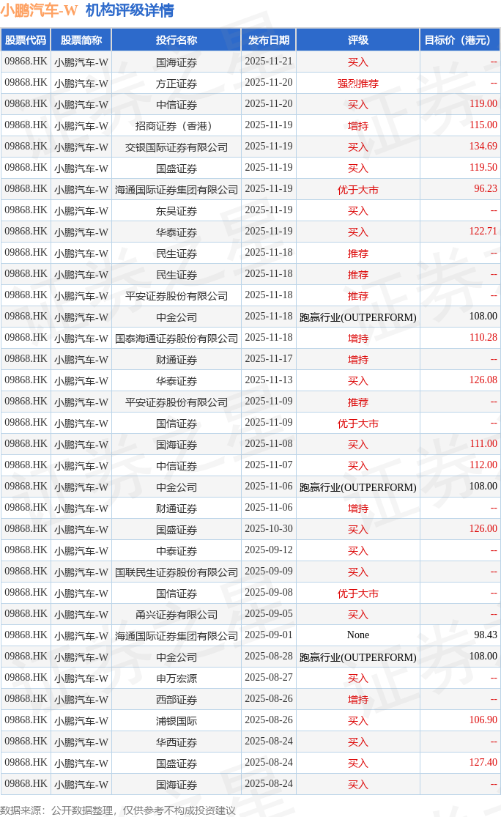This screenshot has width=501, height=817.
Task: Click target price 134.69
Action: (x=483, y=147)
